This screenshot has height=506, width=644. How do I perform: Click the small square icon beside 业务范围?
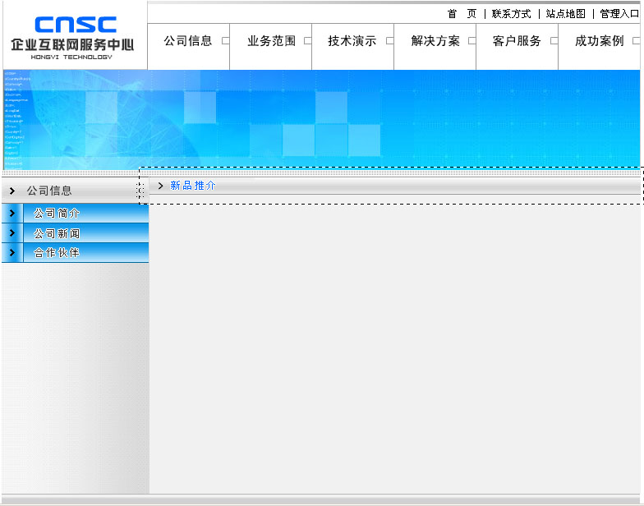[307, 41]
